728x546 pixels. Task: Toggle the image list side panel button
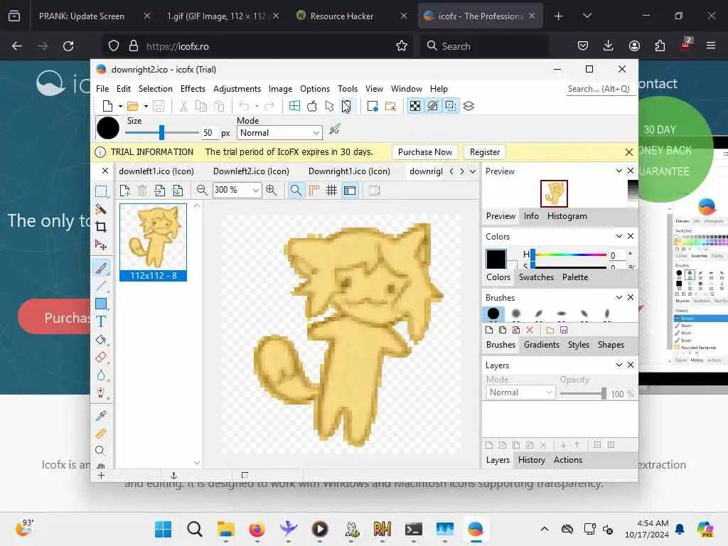(x=350, y=190)
